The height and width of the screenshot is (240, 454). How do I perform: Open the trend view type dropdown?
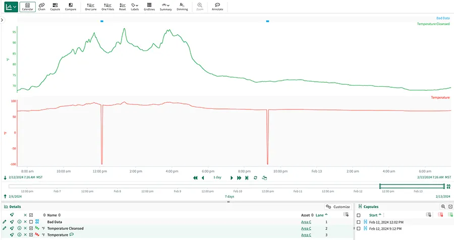[x=11, y=7]
